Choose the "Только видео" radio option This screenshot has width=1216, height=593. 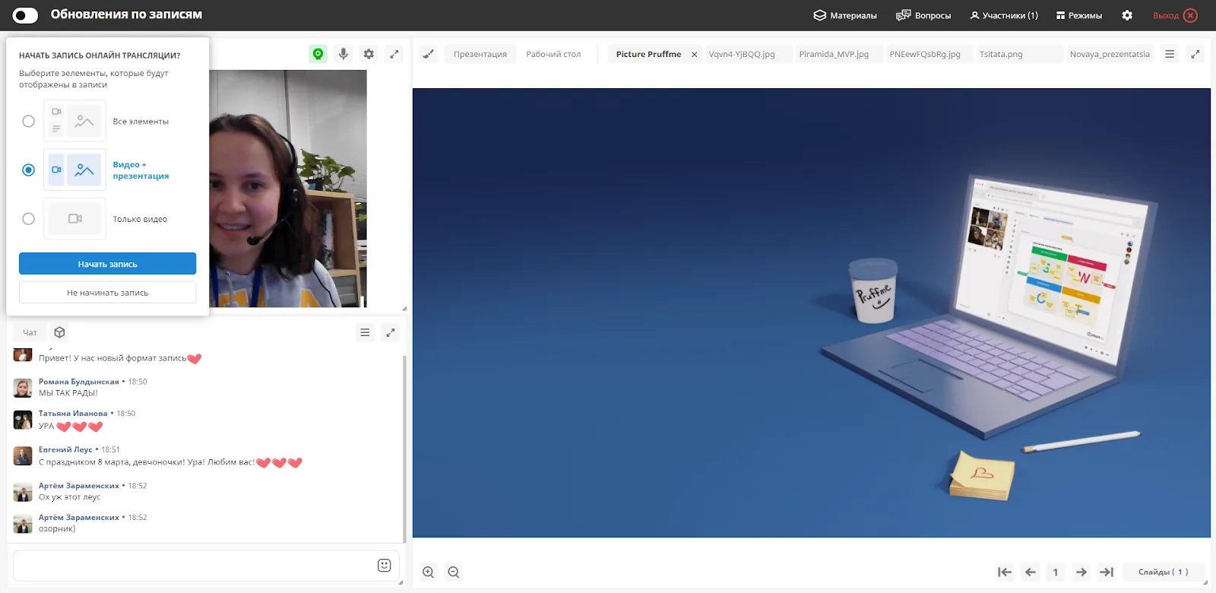click(x=28, y=219)
